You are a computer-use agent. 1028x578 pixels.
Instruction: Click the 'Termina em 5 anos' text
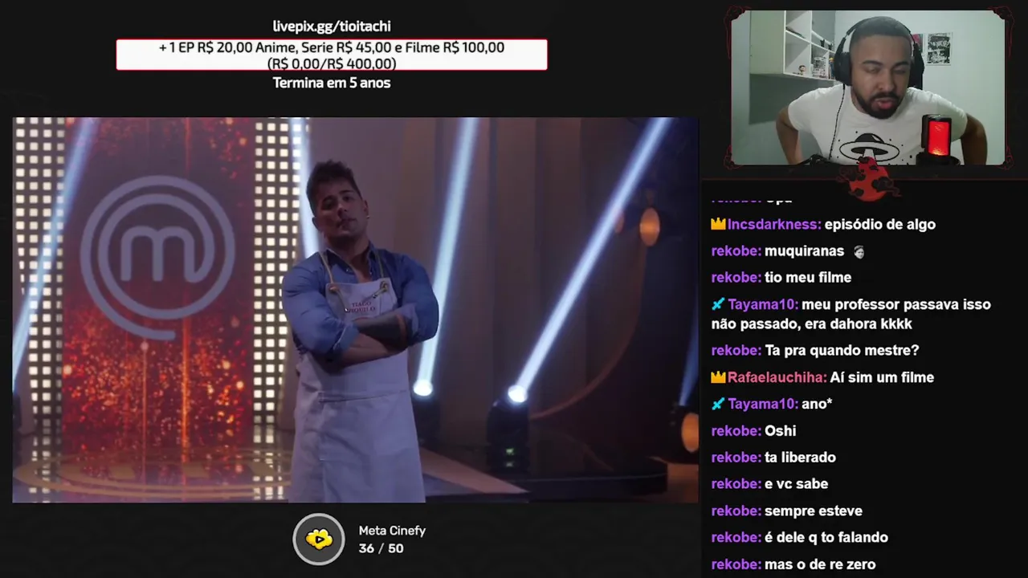[332, 83]
